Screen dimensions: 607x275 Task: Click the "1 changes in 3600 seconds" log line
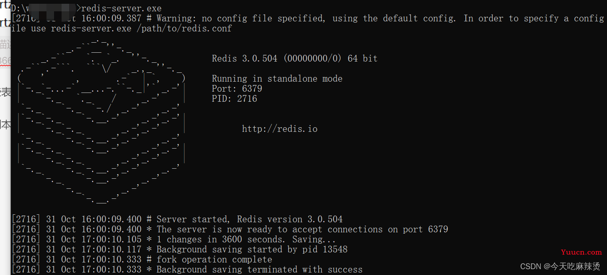point(174,239)
